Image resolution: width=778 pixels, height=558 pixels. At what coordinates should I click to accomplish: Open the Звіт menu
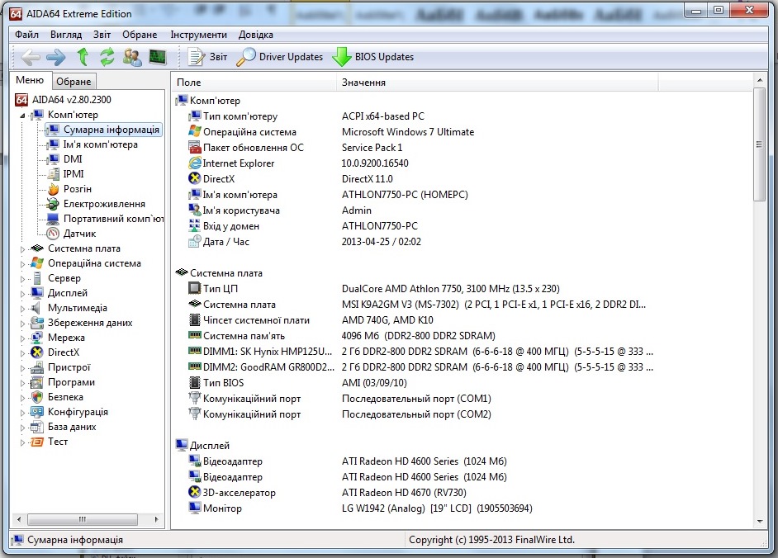point(102,35)
